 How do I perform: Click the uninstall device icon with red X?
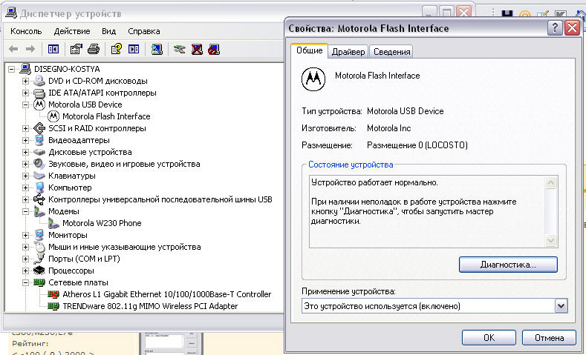[x=197, y=49]
